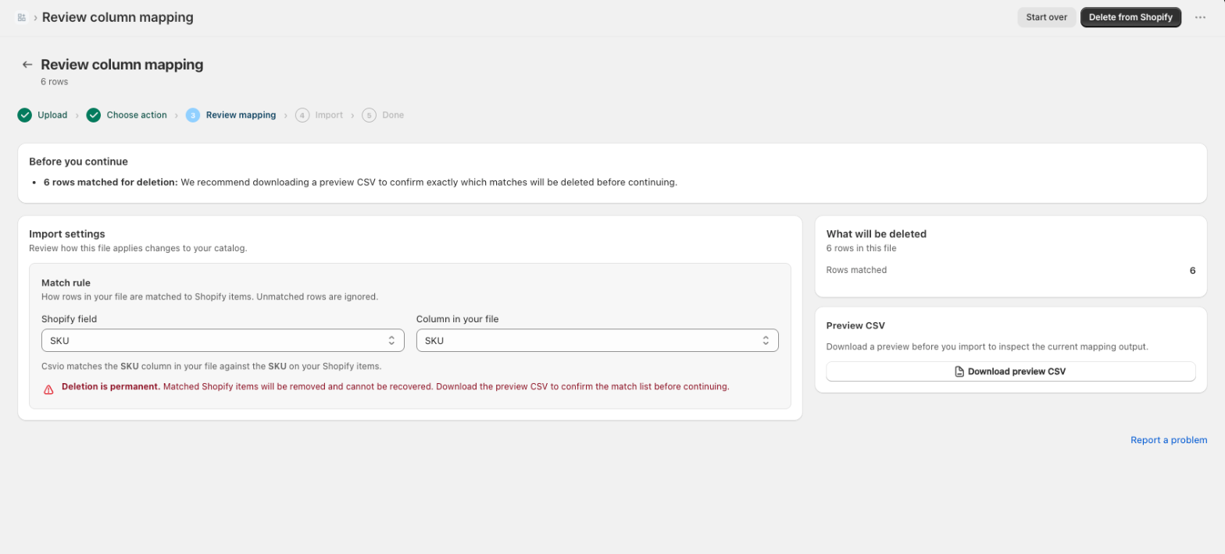Open the Shopify field SKU dropdown
The width and height of the screenshot is (1225, 554).
coord(223,340)
